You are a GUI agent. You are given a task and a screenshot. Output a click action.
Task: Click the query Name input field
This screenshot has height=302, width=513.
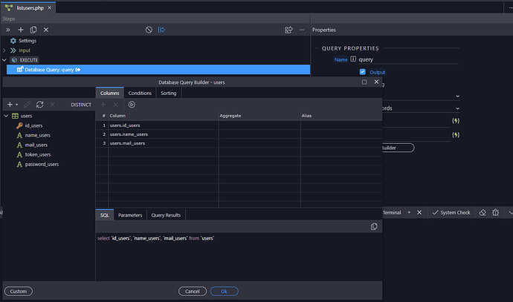click(x=409, y=59)
